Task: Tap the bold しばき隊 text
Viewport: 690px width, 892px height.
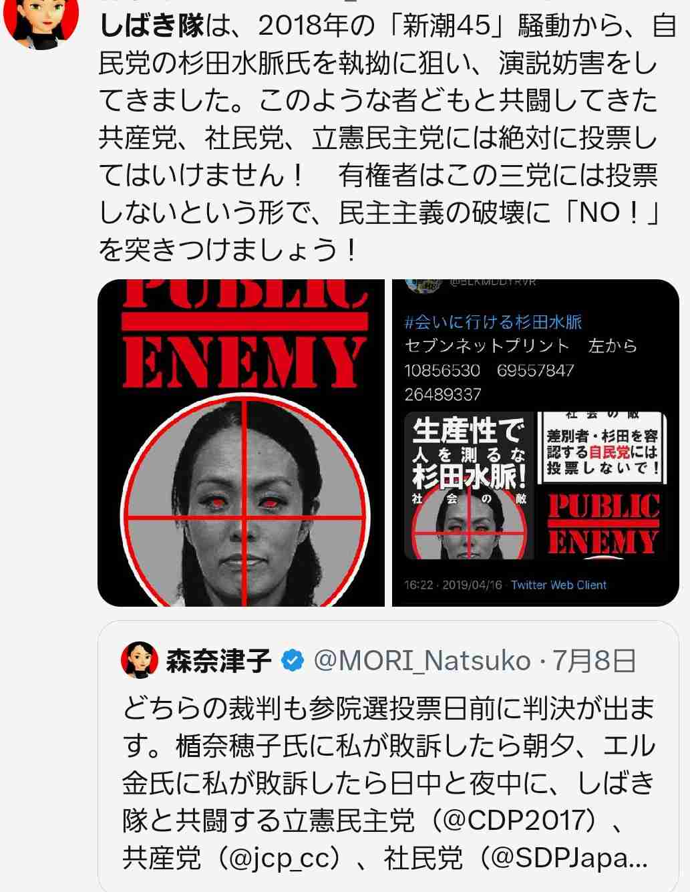Action: [151, 26]
